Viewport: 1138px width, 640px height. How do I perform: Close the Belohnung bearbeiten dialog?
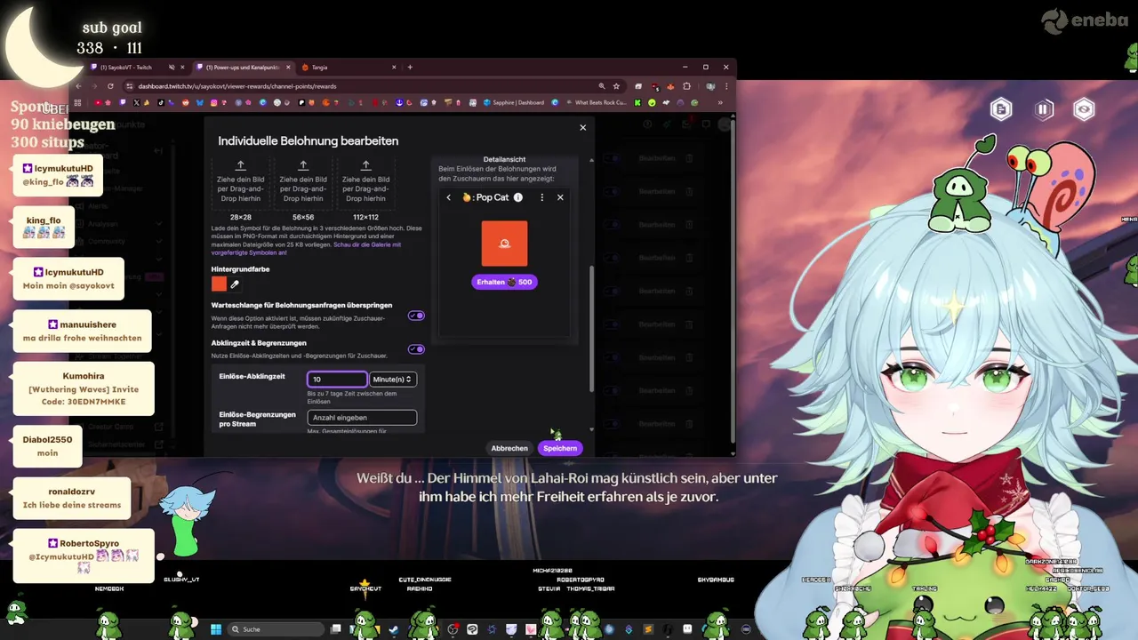583,128
